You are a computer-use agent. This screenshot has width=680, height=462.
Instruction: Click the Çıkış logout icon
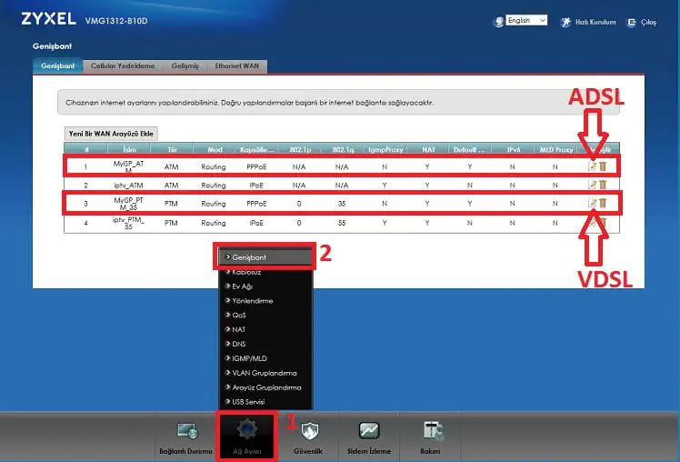tap(631, 22)
